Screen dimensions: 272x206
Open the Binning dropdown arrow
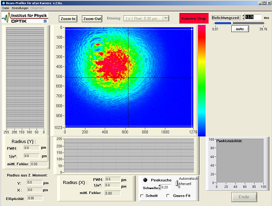point(166,19)
